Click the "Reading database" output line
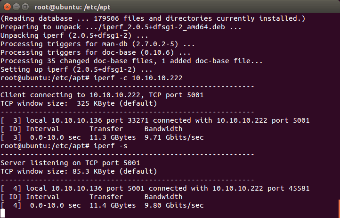 (153, 18)
